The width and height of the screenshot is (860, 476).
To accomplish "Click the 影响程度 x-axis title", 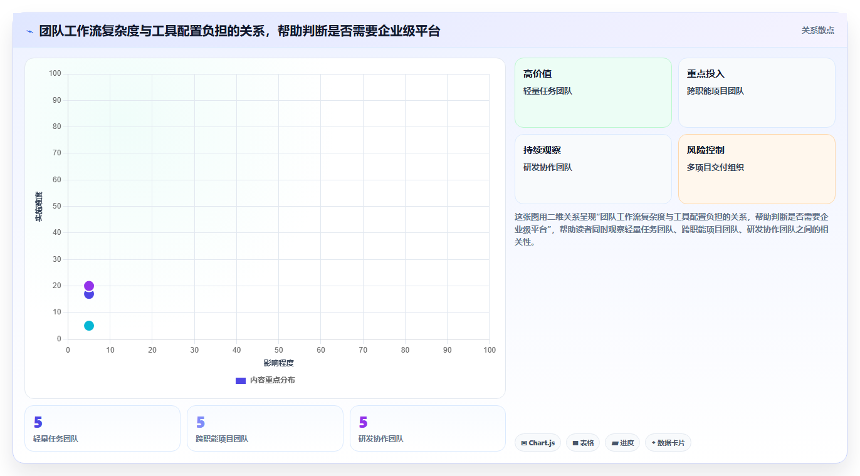I will [278, 363].
